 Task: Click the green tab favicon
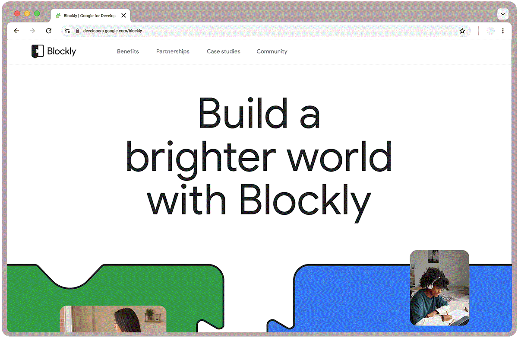tap(58, 16)
